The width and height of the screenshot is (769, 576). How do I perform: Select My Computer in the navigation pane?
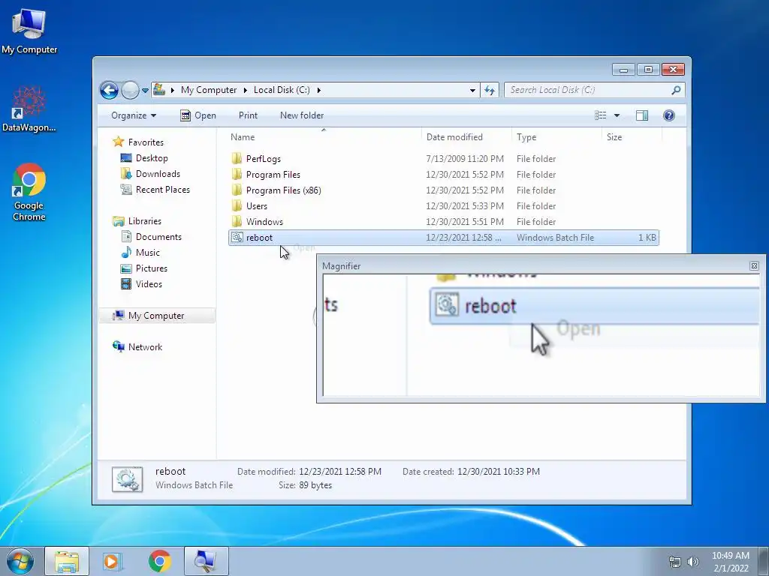point(156,316)
